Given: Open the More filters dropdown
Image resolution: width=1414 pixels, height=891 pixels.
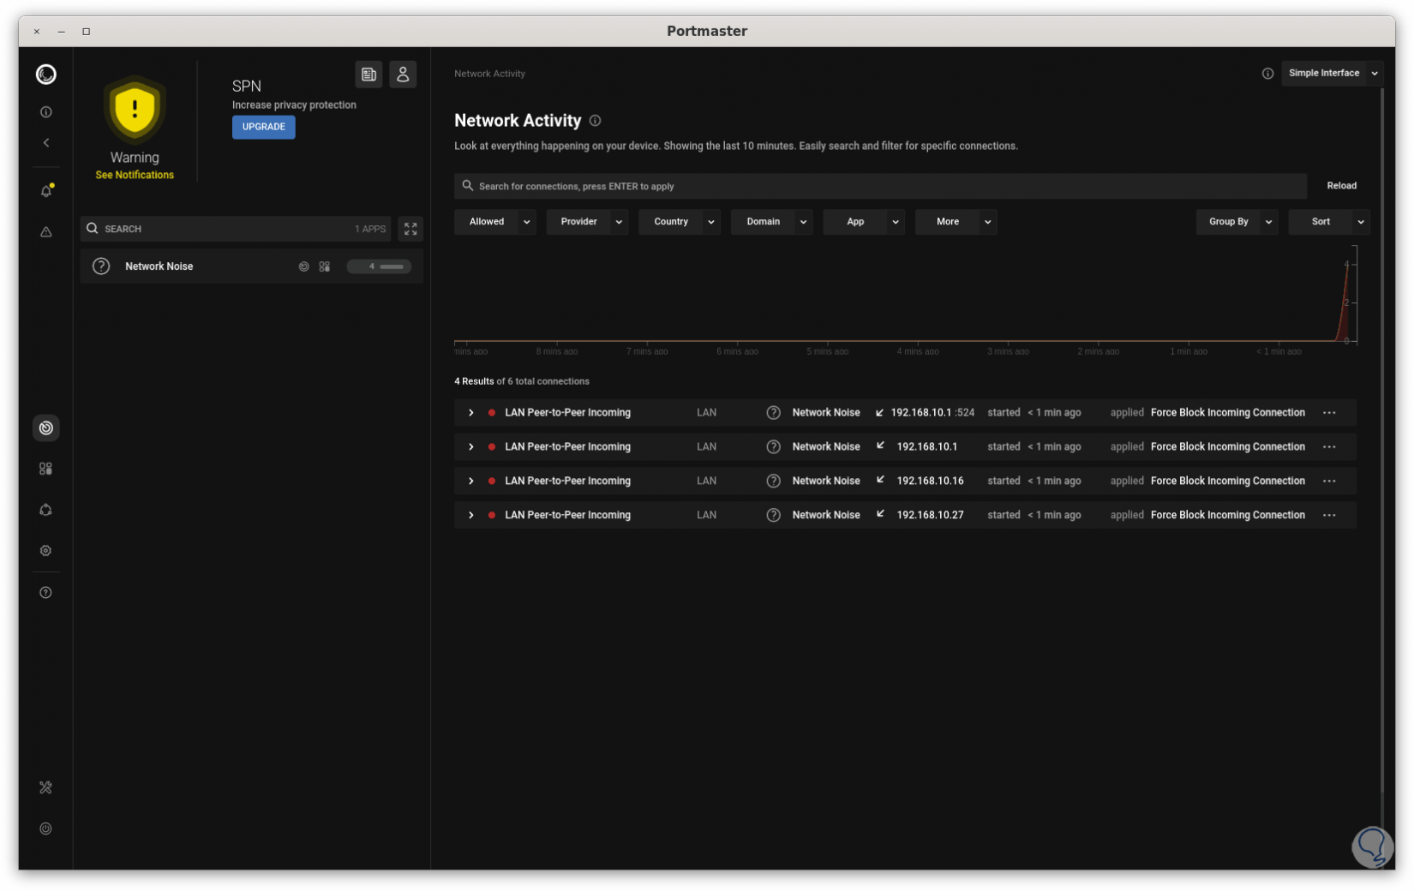Looking at the screenshot, I should 956,222.
